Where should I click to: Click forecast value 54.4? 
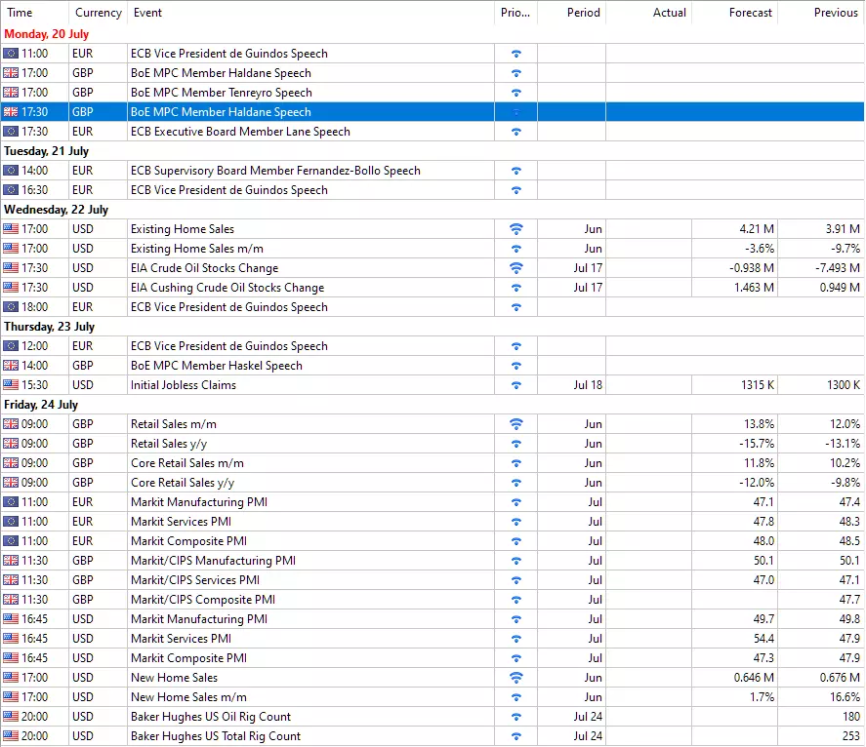(763, 639)
